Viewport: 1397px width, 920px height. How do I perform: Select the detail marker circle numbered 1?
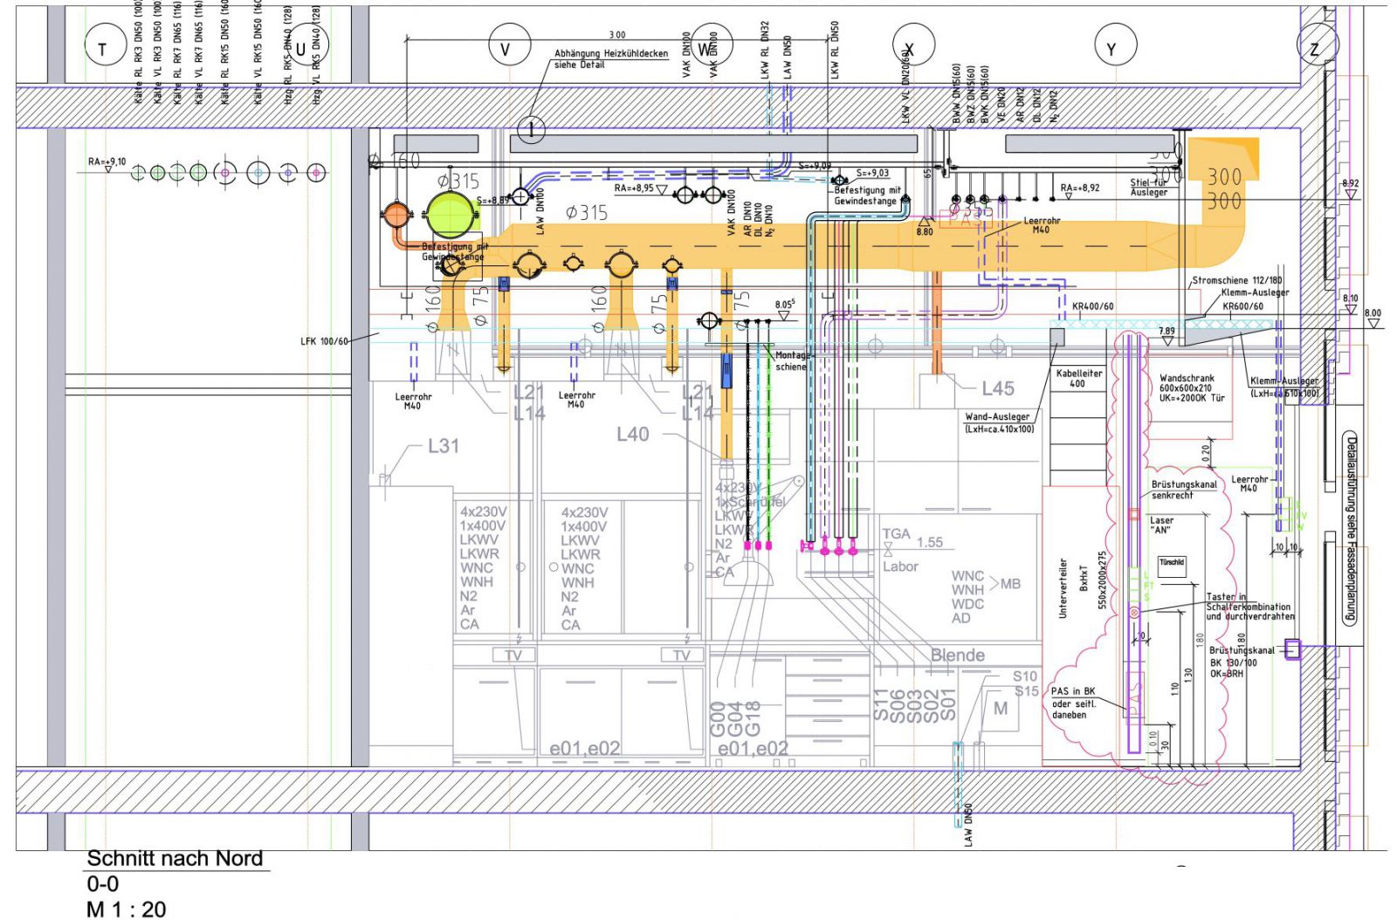pos(531,130)
